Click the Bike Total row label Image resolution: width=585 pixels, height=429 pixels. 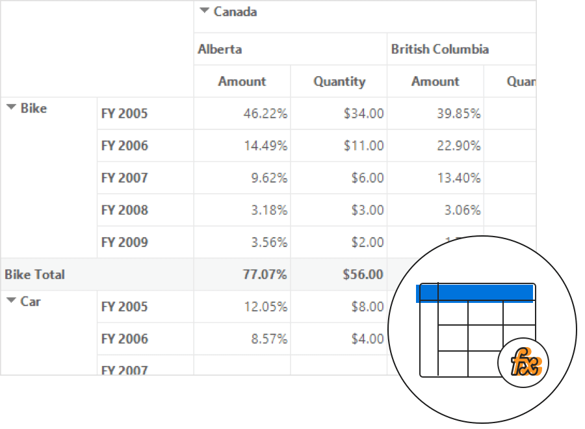pyautogui.click(x=35, y=274)
